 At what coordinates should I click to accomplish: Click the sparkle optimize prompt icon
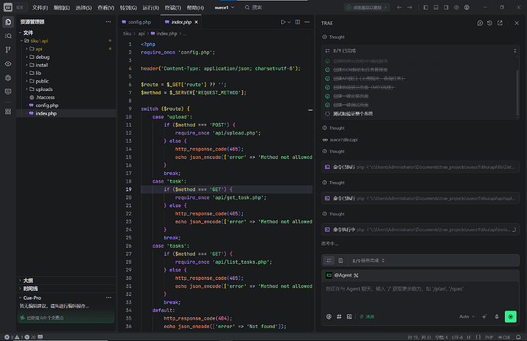point(484,317)
